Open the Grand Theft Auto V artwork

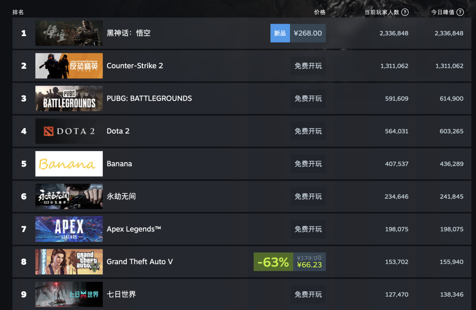click(69, 262)
